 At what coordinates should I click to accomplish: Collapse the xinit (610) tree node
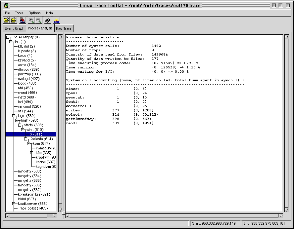point(23,130)
